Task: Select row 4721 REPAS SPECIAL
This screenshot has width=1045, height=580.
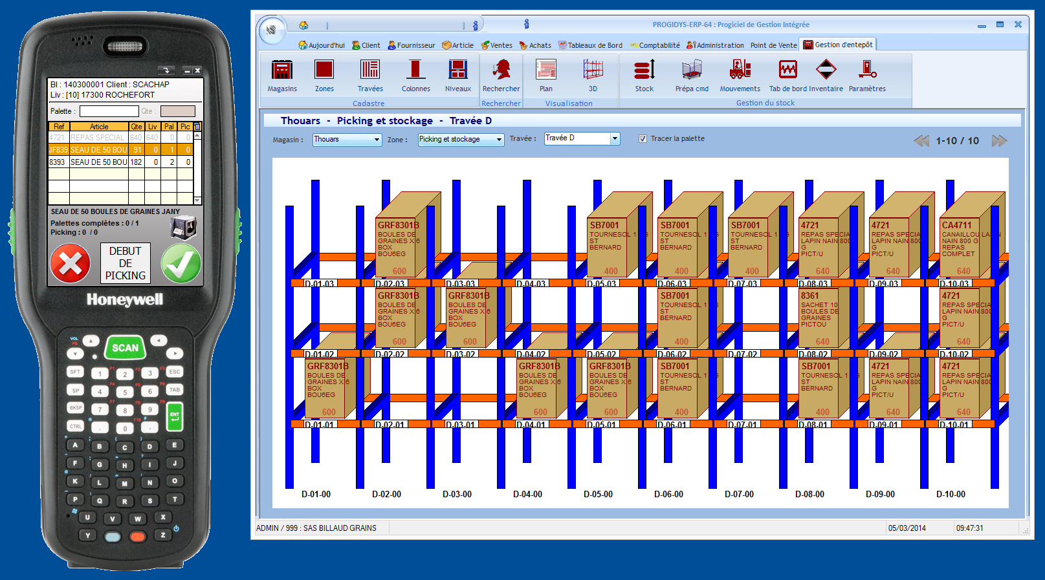Action: coord(120,137)
